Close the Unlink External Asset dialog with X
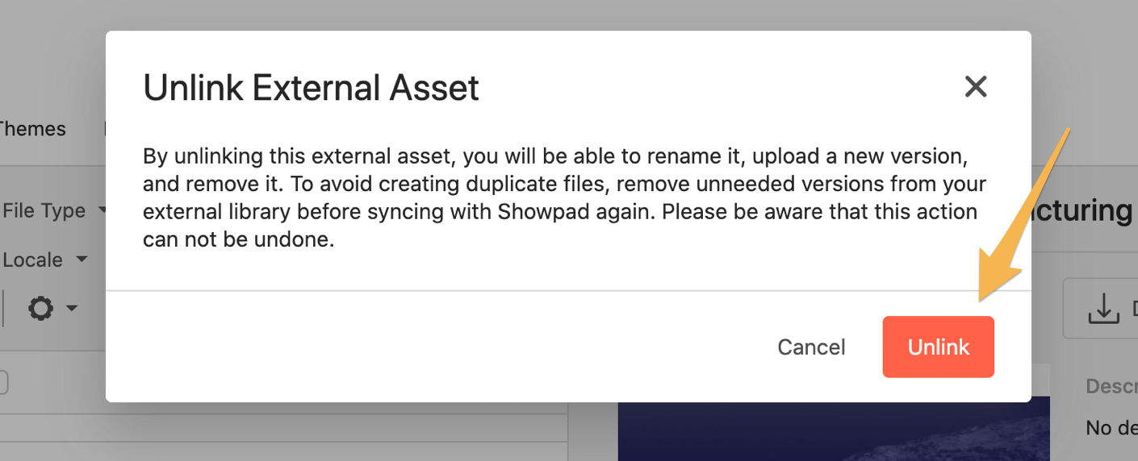1138x461 pixels. [976, 86]
